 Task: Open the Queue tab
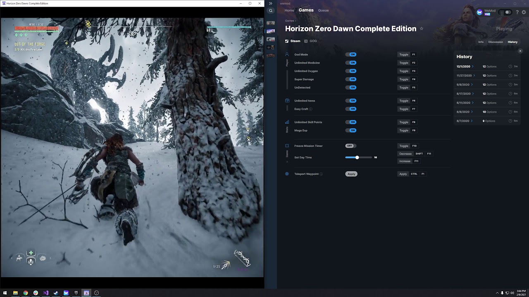[323, 10]
